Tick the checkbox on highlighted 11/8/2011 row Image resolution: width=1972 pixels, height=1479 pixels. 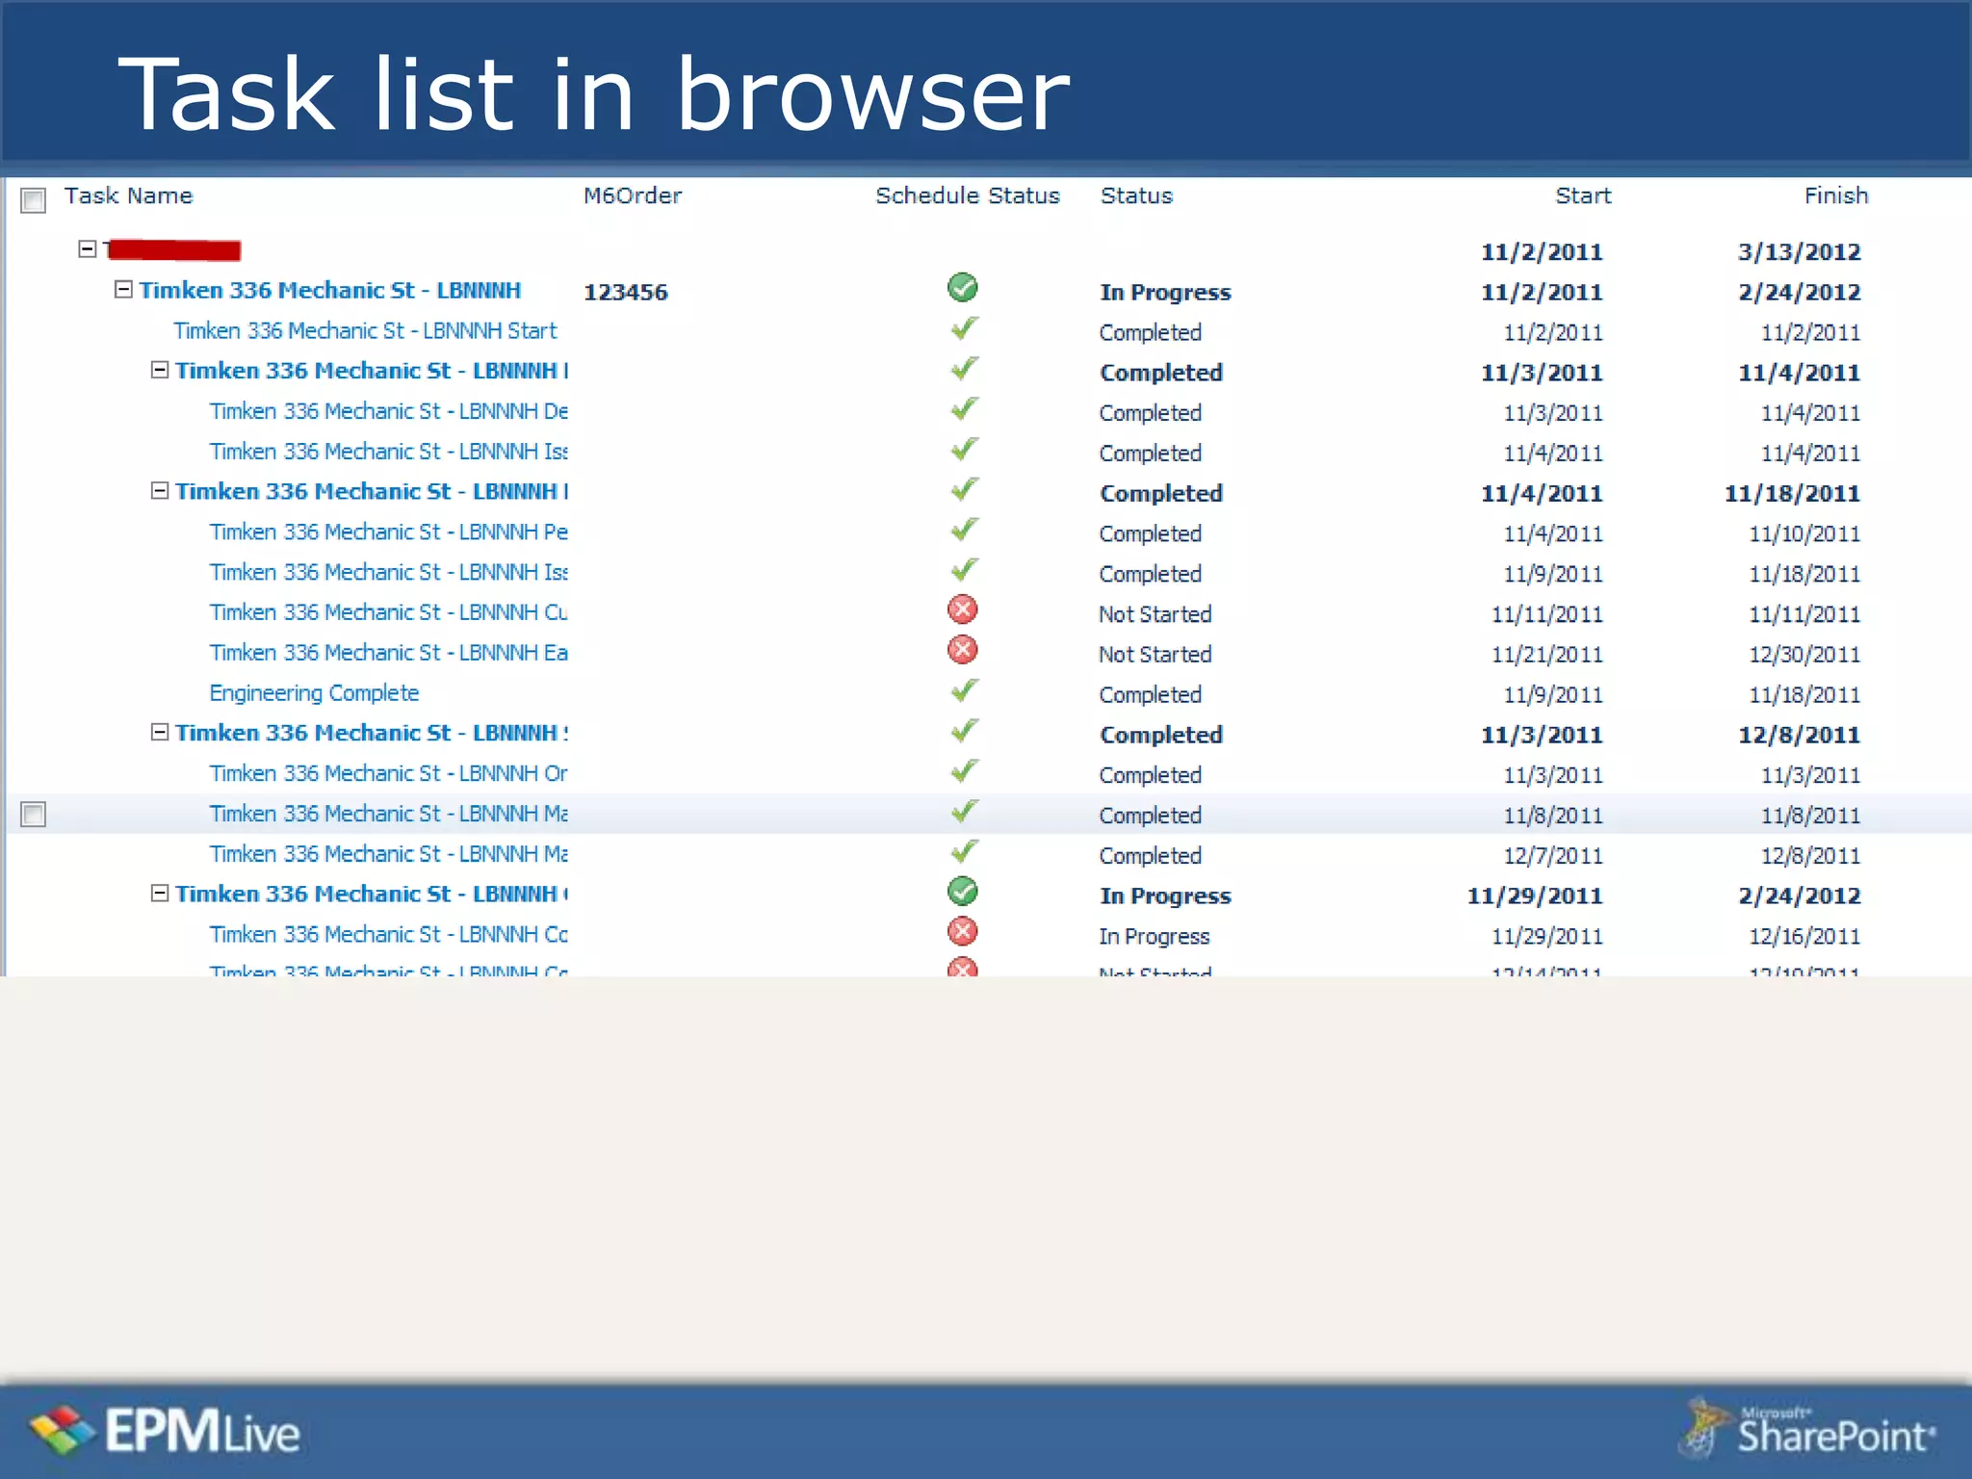coord(33,815)
